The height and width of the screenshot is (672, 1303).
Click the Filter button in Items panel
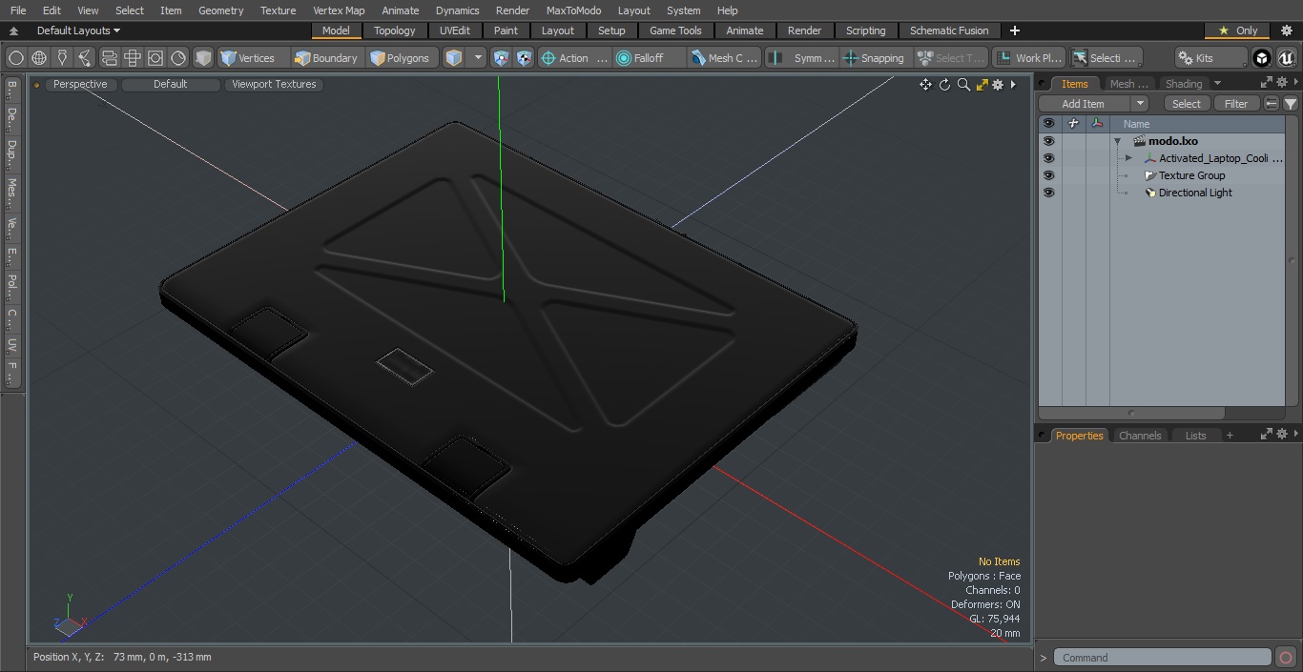(1236, 104)
